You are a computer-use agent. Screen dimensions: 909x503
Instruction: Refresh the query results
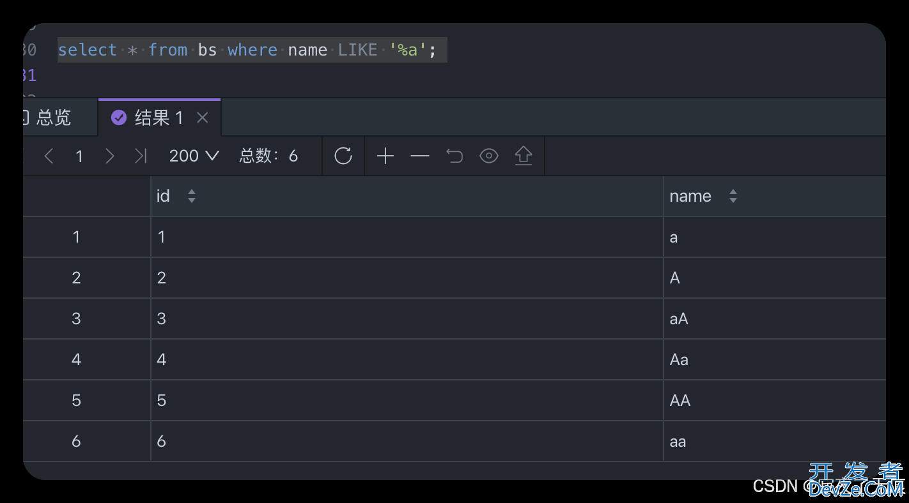tap(343, 156)
